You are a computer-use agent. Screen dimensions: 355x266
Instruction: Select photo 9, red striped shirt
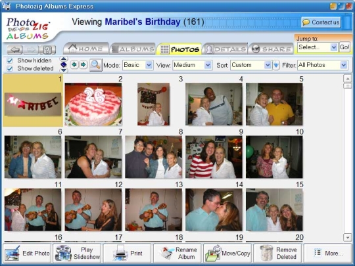(x=214, y=157)
